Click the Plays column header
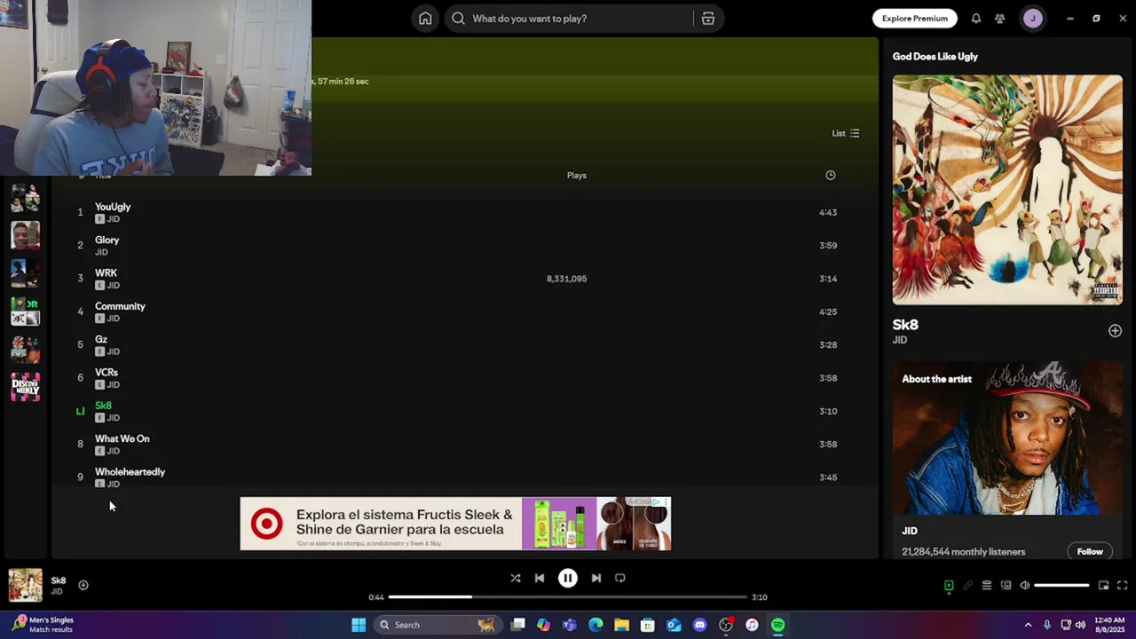 coord(577,176)
